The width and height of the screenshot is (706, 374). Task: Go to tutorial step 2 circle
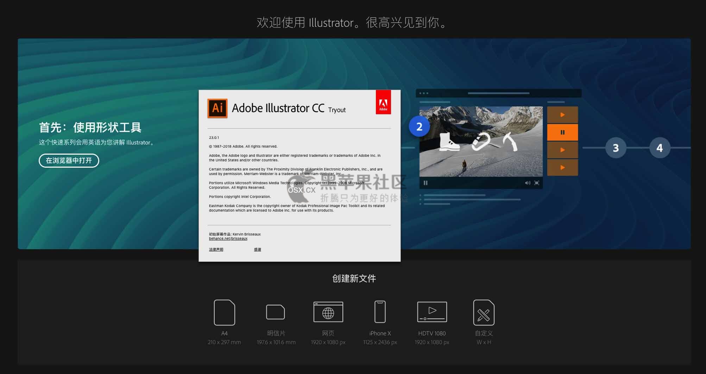pyautogui.click(x=419, y=127)
